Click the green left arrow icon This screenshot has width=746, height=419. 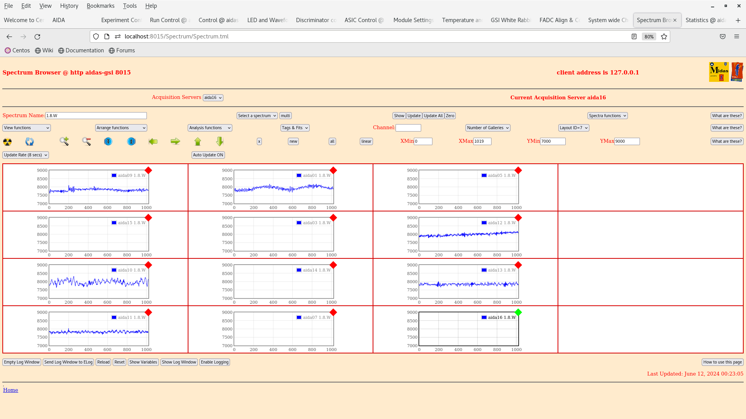[153, 142]
